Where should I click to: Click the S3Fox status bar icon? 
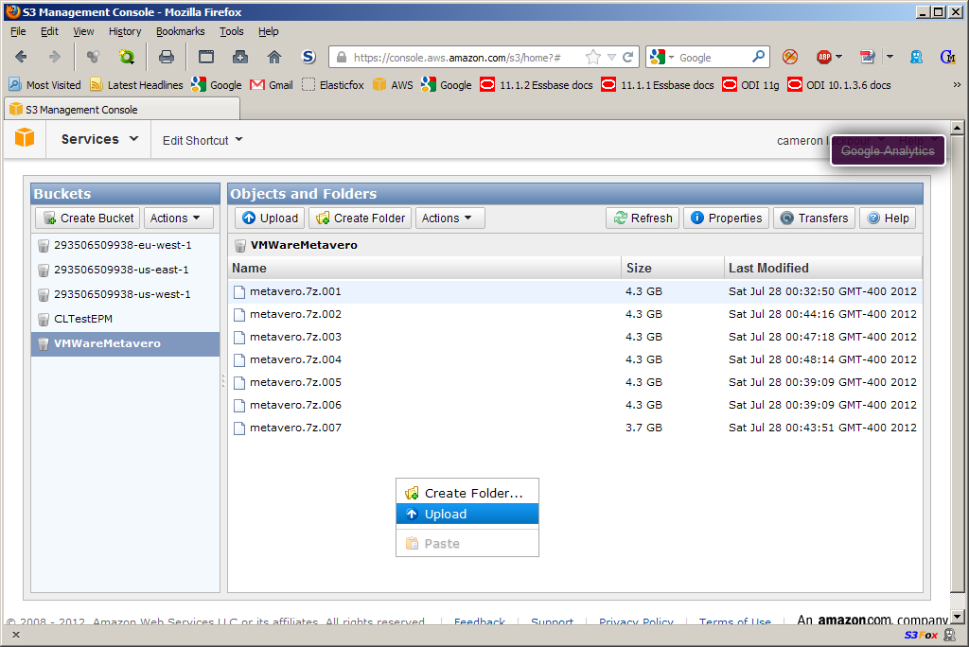click(x=921, y=635)
